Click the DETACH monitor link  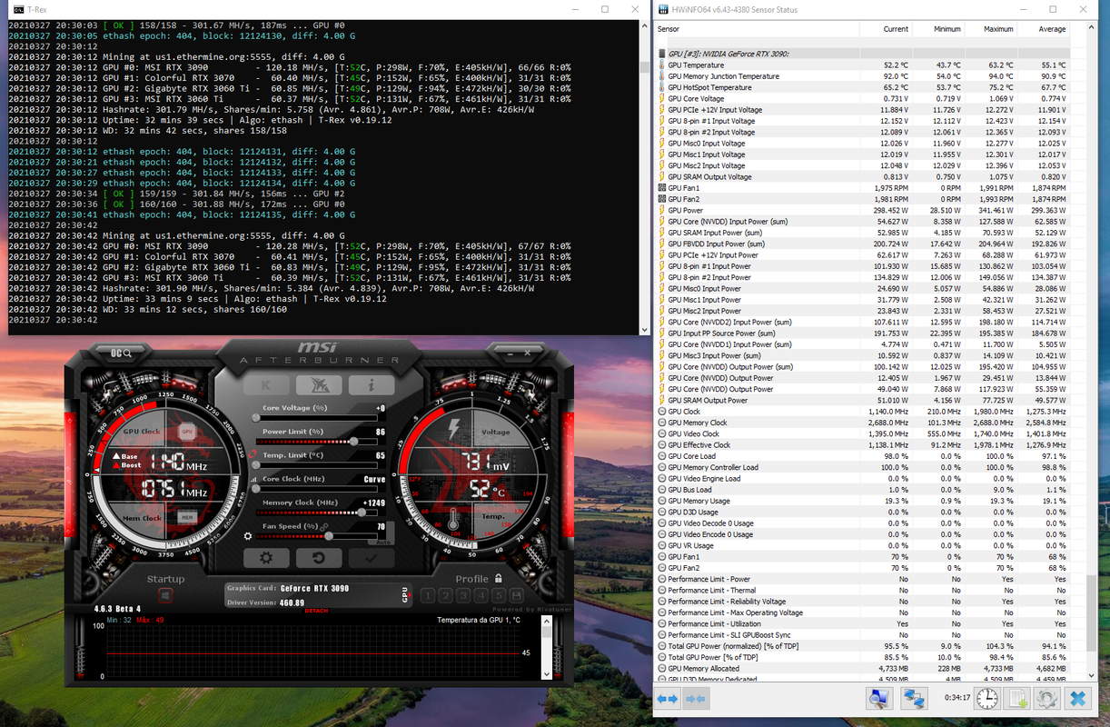coord(316,612)
